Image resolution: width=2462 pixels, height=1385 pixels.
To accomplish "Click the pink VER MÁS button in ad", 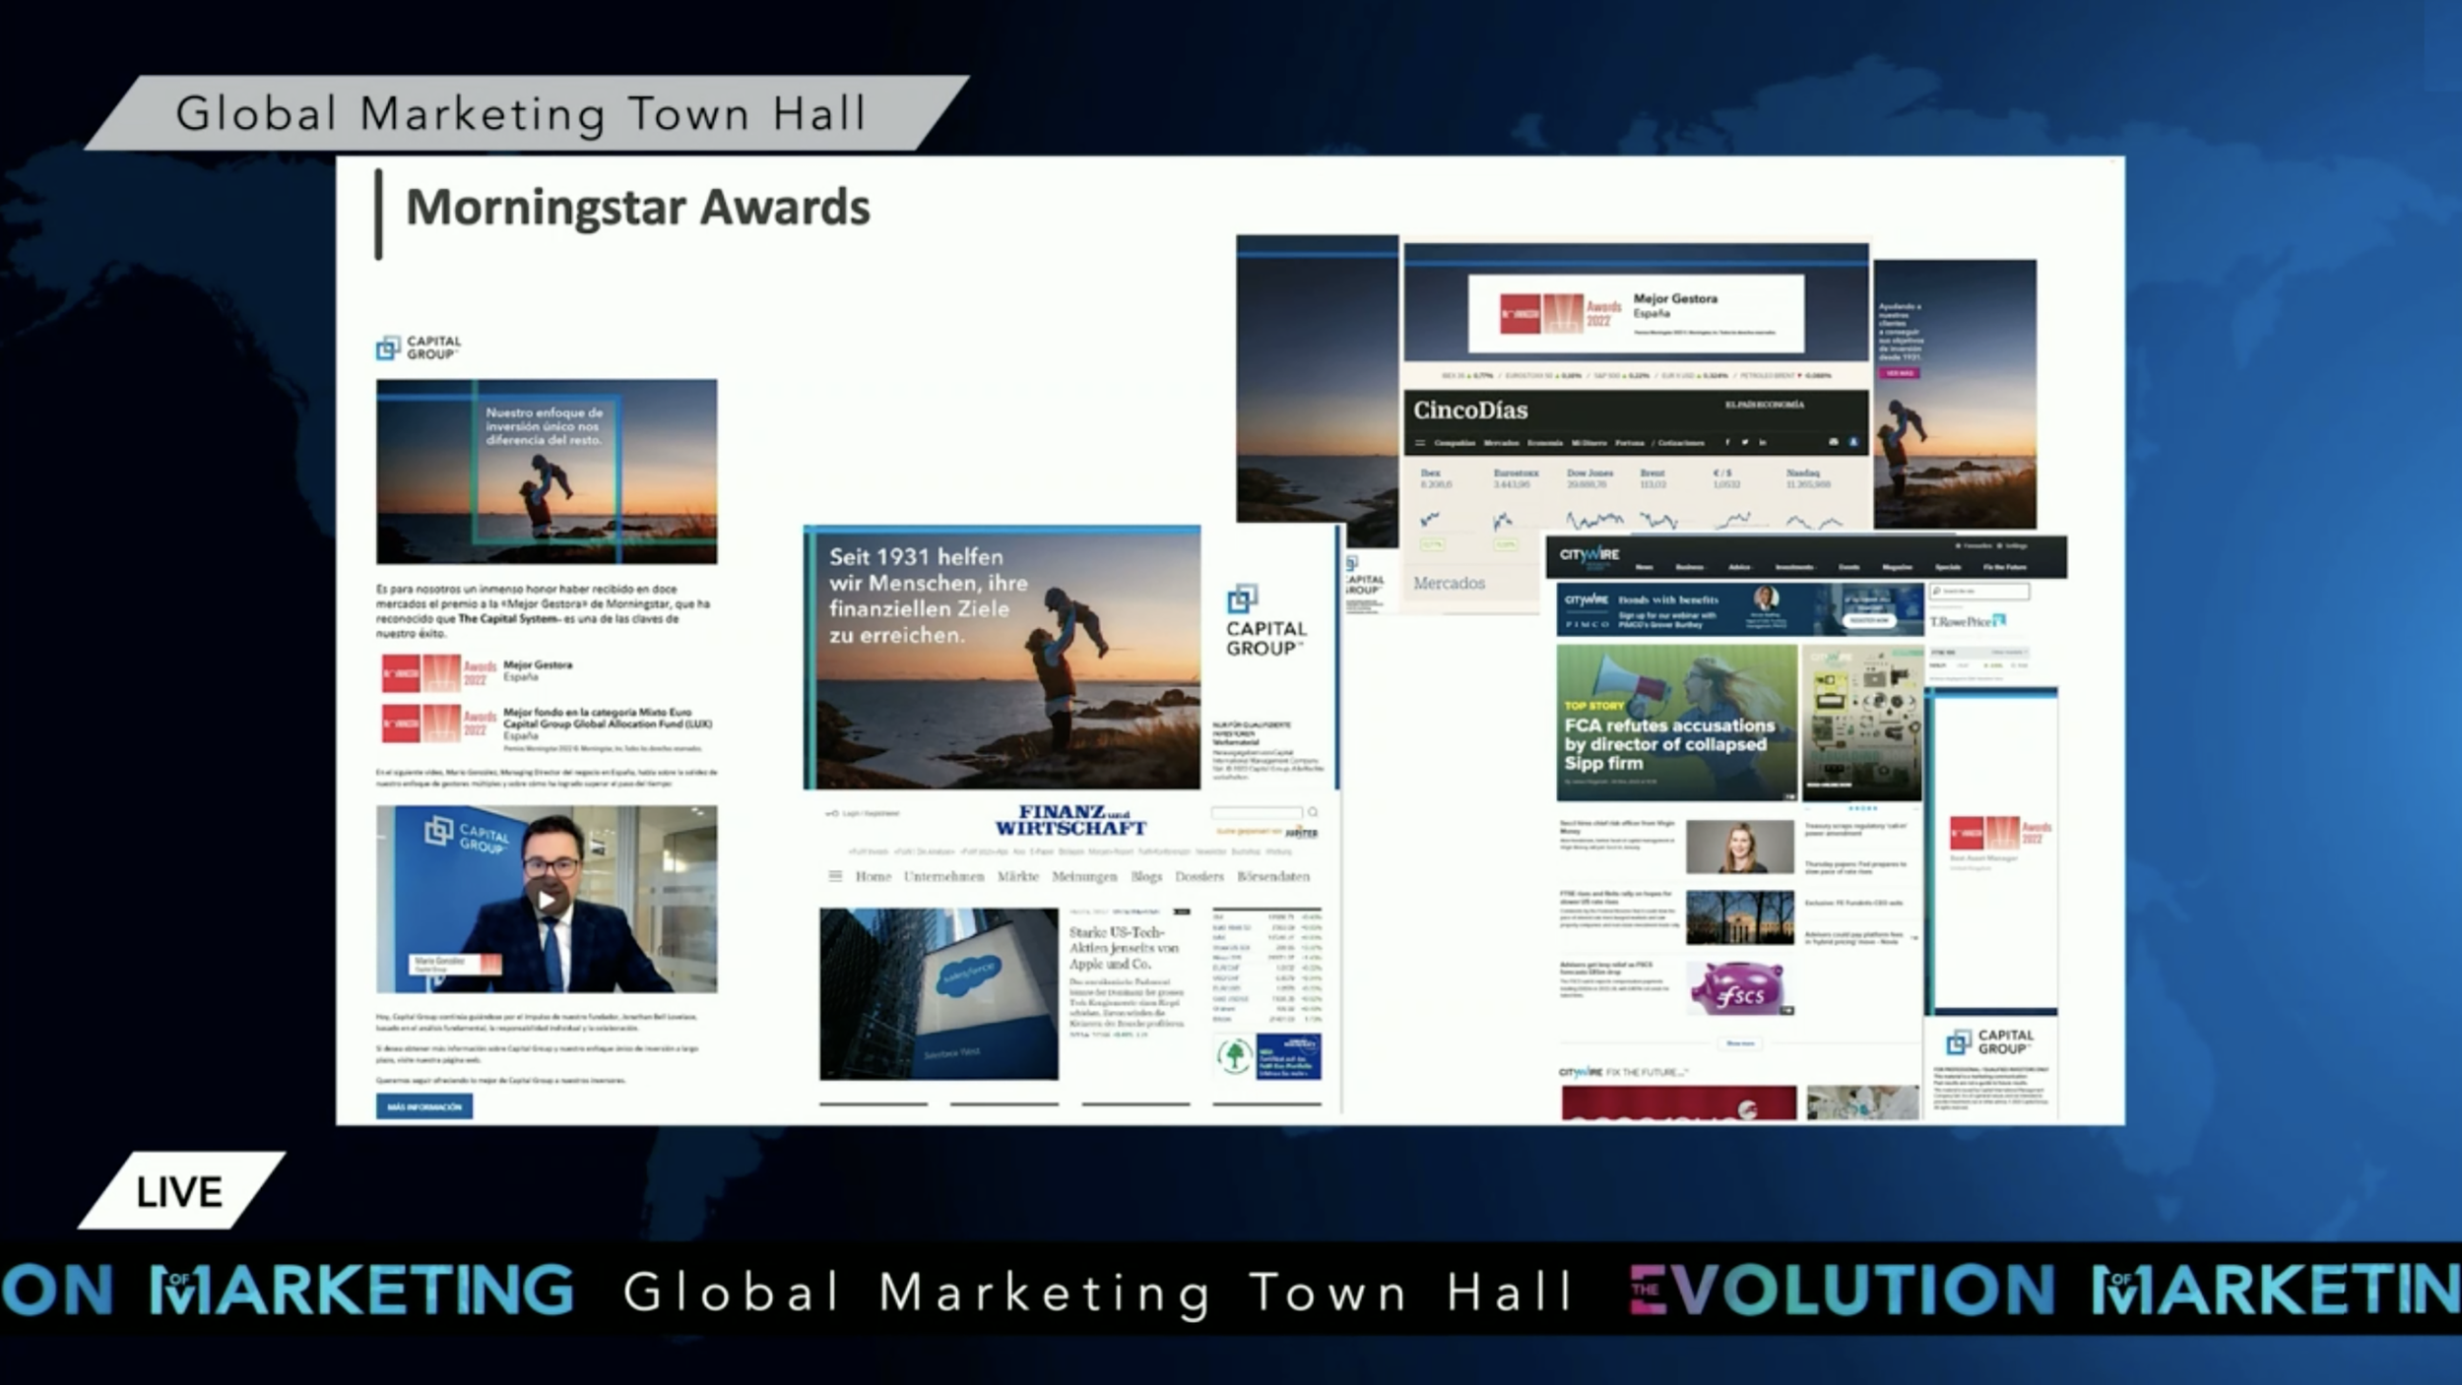I will pyautogui.click(x=1899, y=374).
